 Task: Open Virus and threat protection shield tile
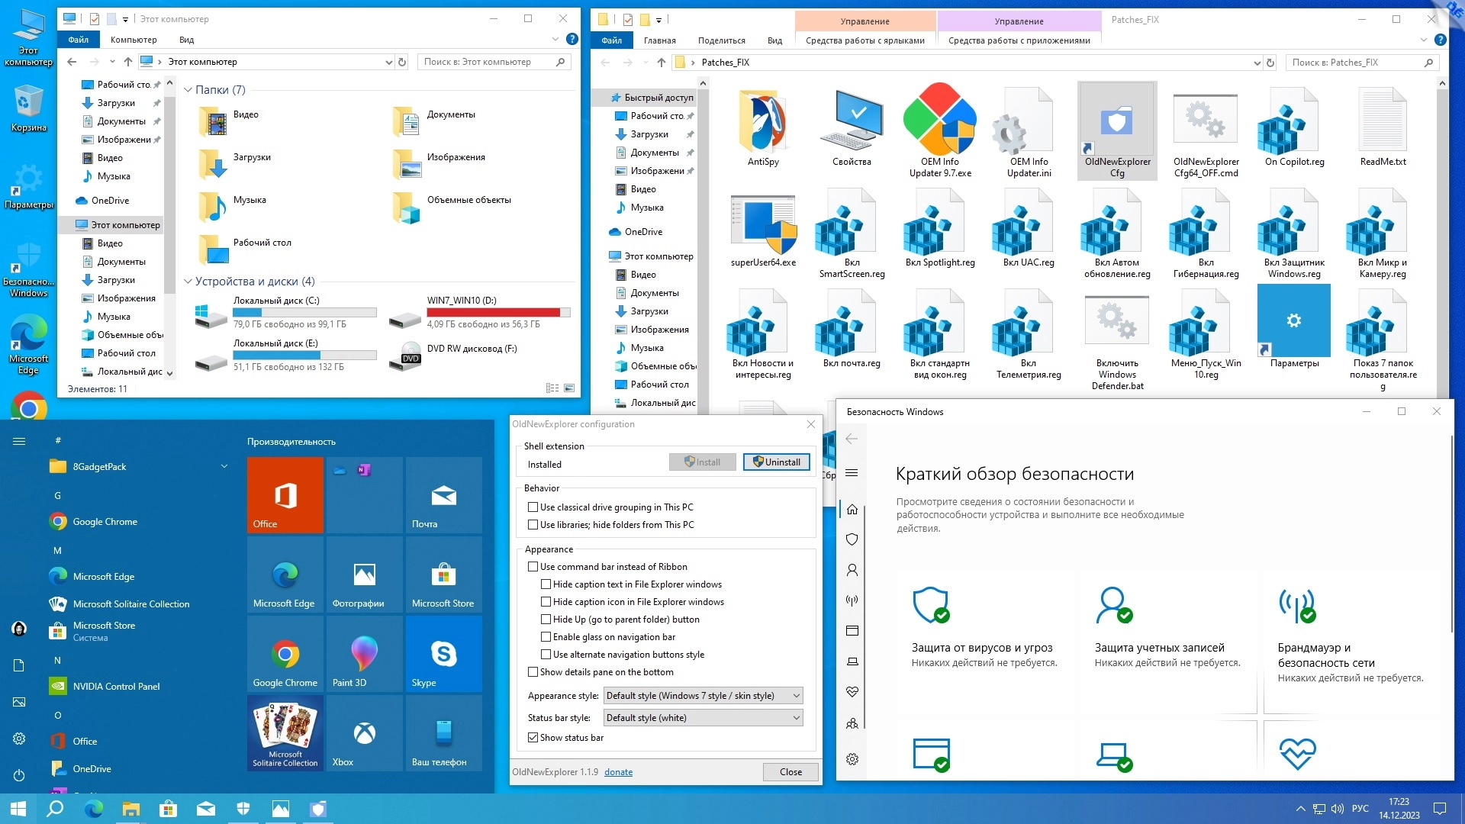[x=931, y=605]
